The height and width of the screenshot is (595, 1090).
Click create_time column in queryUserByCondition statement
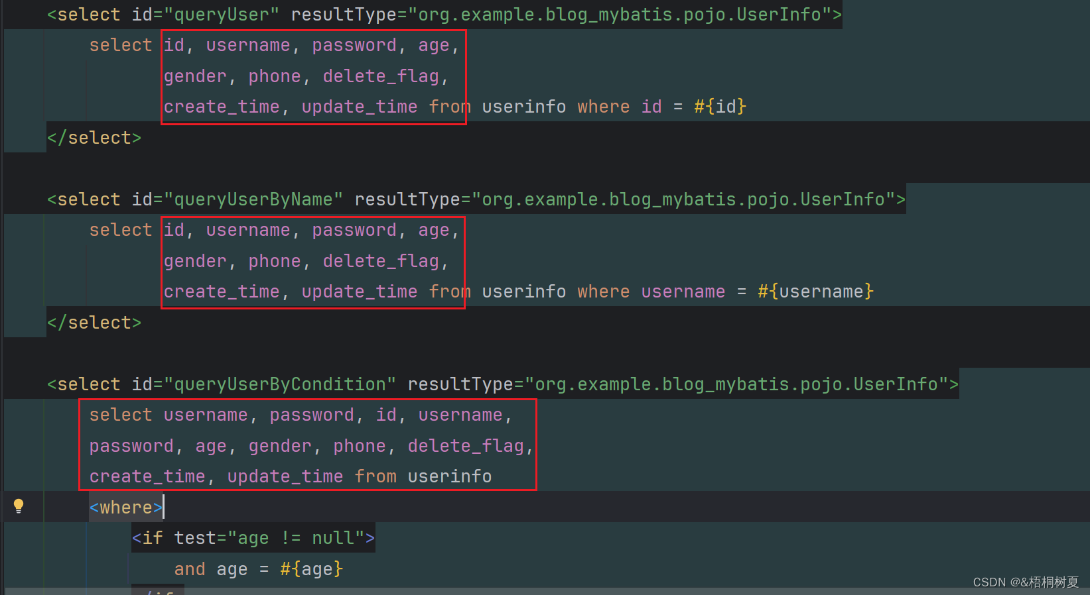pos(147,476)
